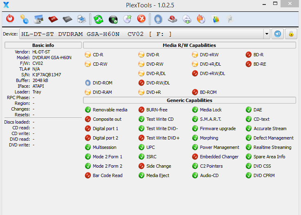Click the DVD-RW/DL label
The image size is (301, 215).
coord(158,83)
